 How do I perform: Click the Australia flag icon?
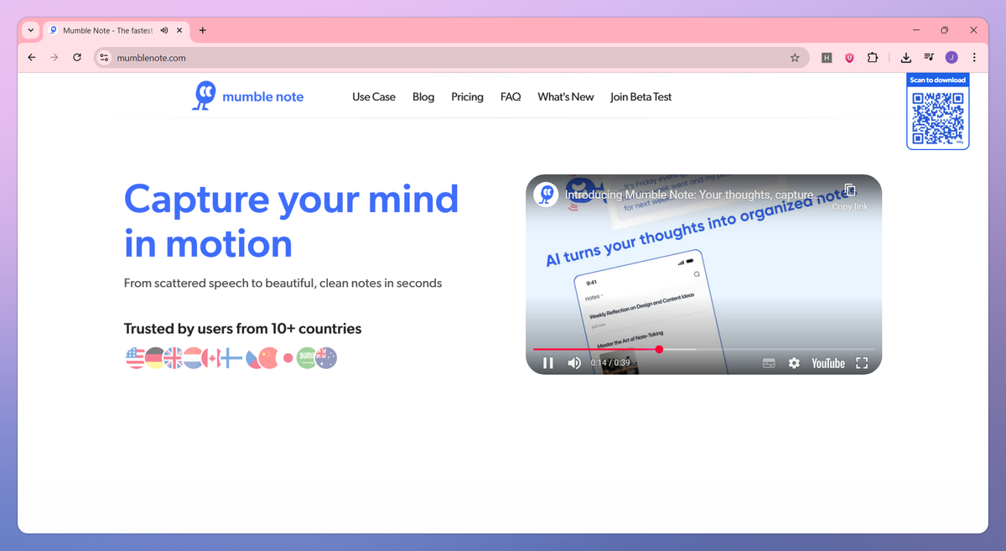pos(326,359)
